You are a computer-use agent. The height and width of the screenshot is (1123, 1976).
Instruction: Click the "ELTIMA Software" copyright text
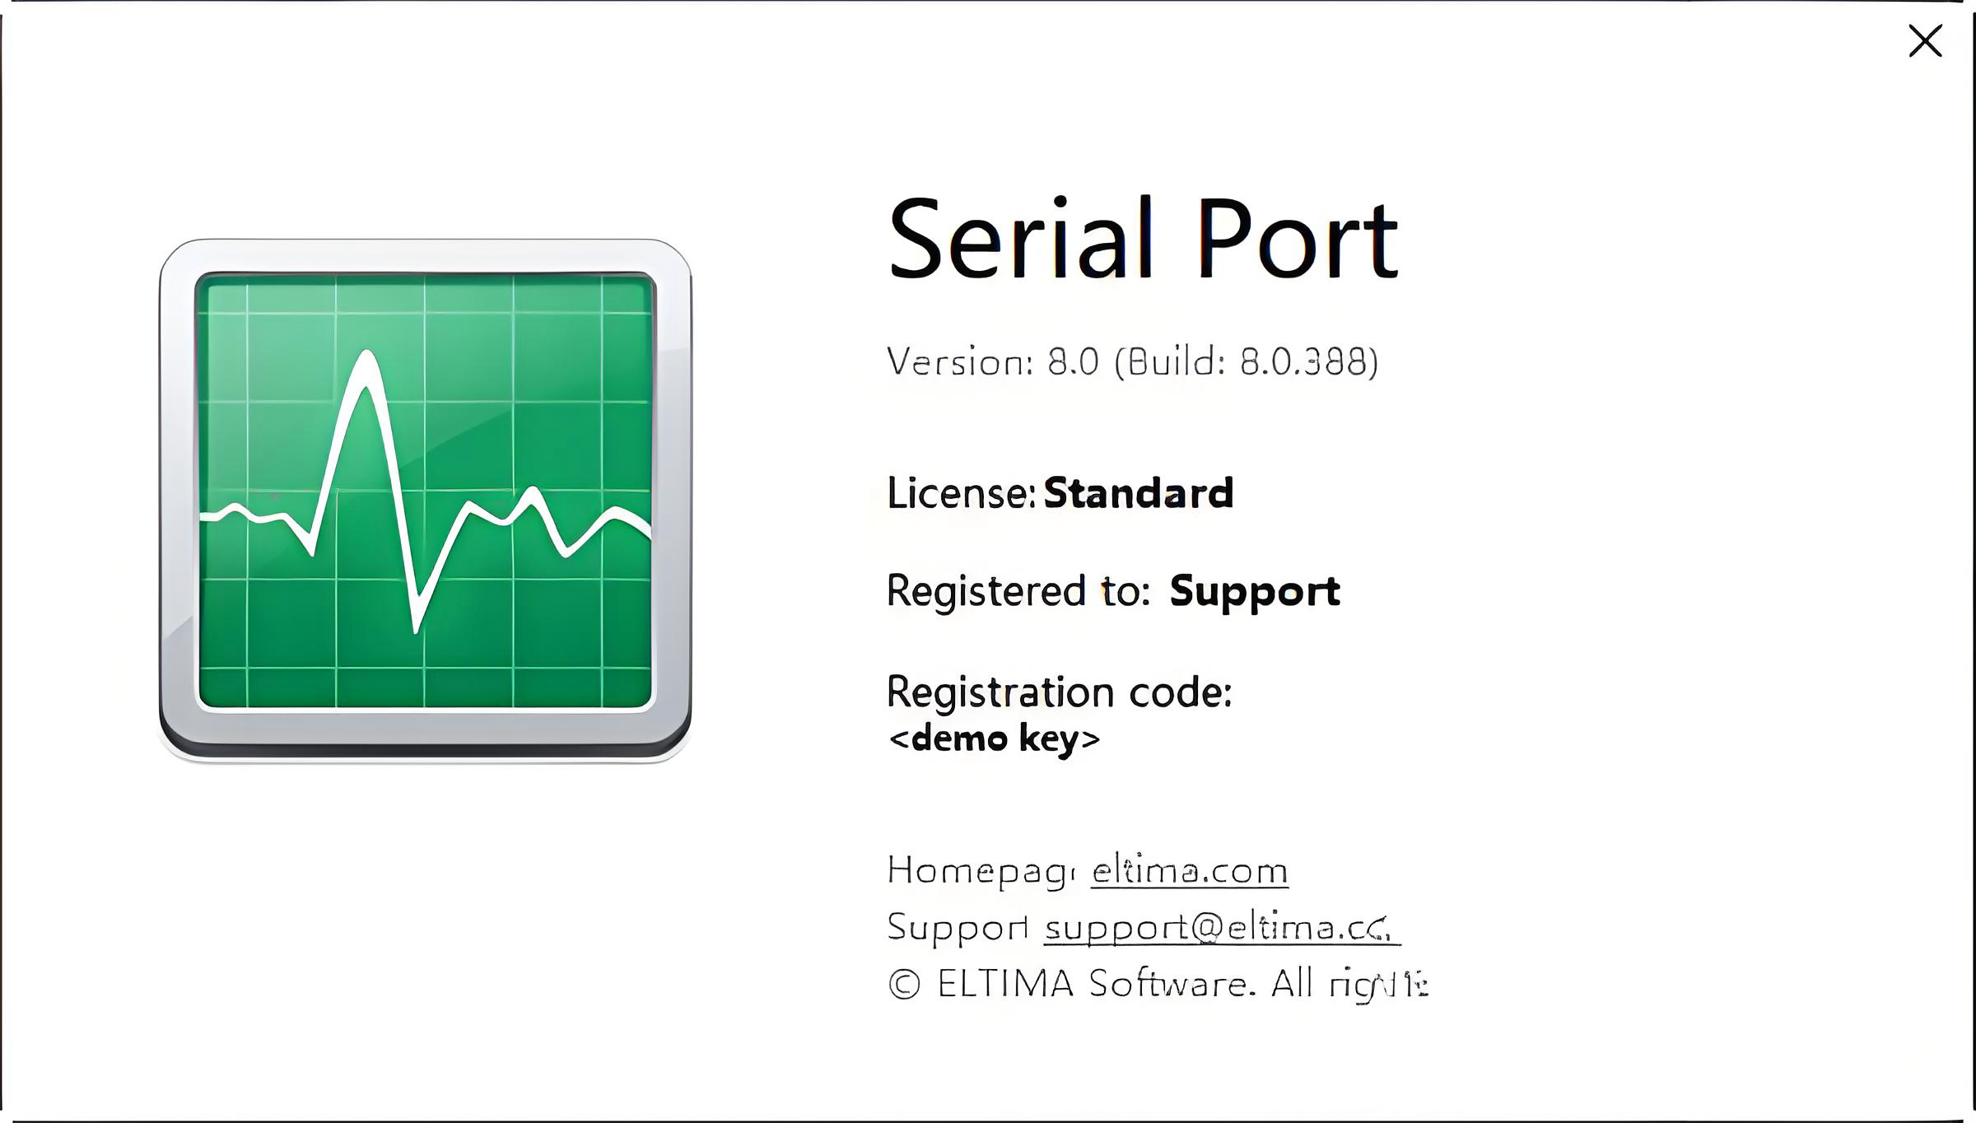coord(1095,984)
